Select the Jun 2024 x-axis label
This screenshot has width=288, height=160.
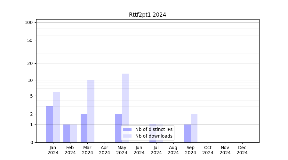pos(139,150)
